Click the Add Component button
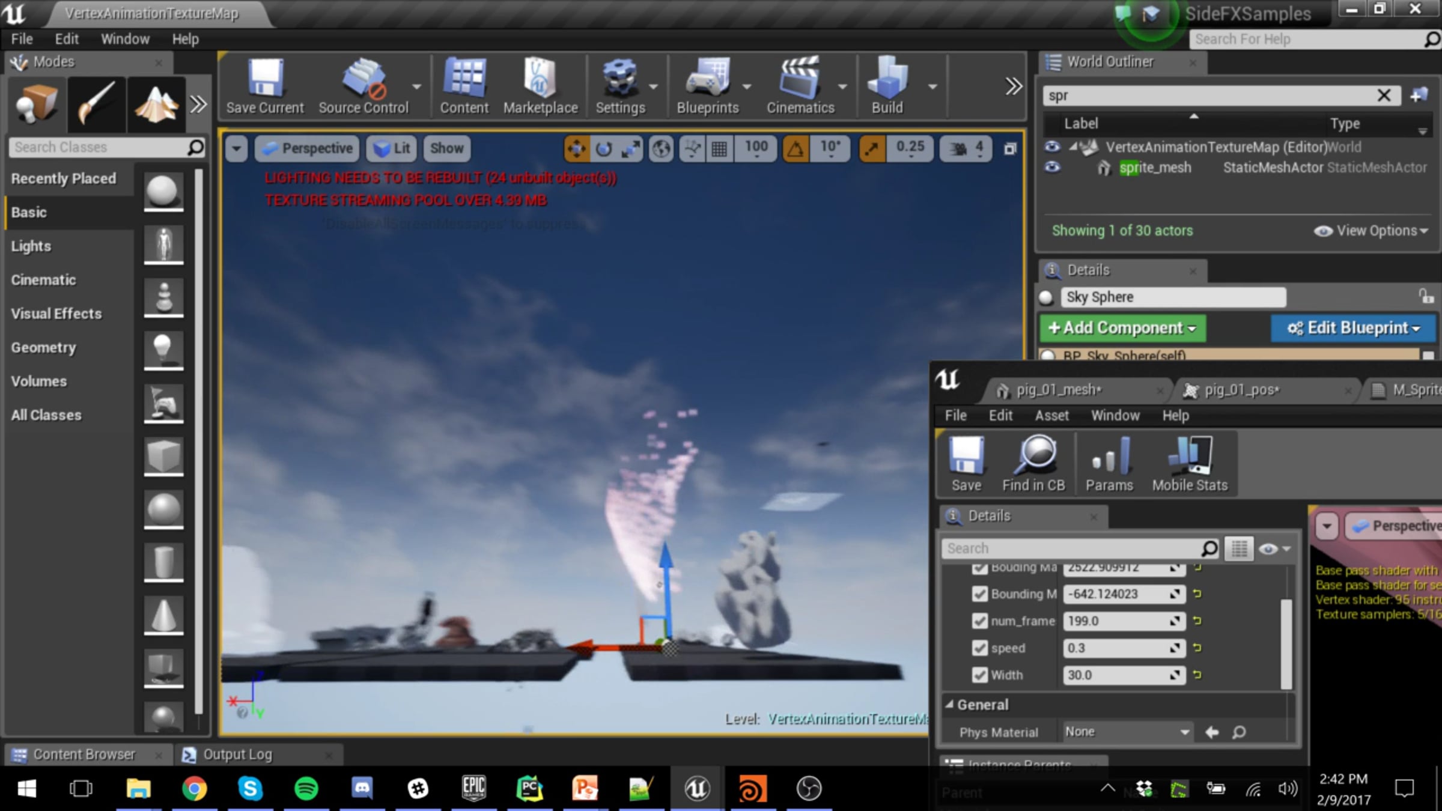 pos(1122,328)
